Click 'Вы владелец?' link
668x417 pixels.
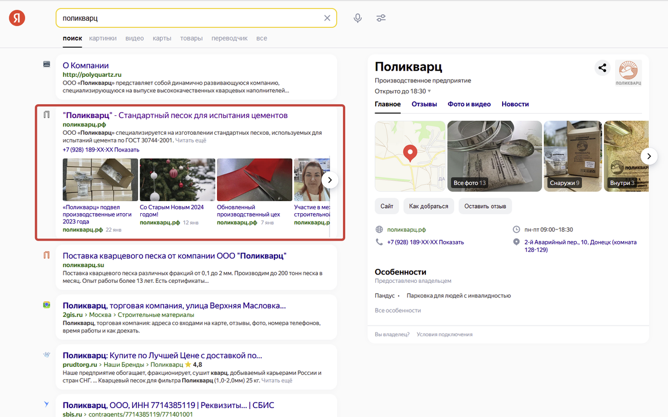(x=392, y=334)
